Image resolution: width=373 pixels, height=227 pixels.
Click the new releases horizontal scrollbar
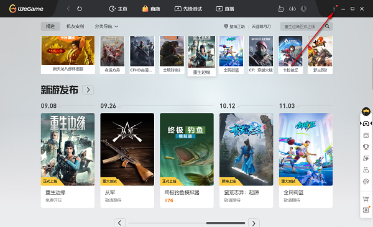(x=226, y=223)
